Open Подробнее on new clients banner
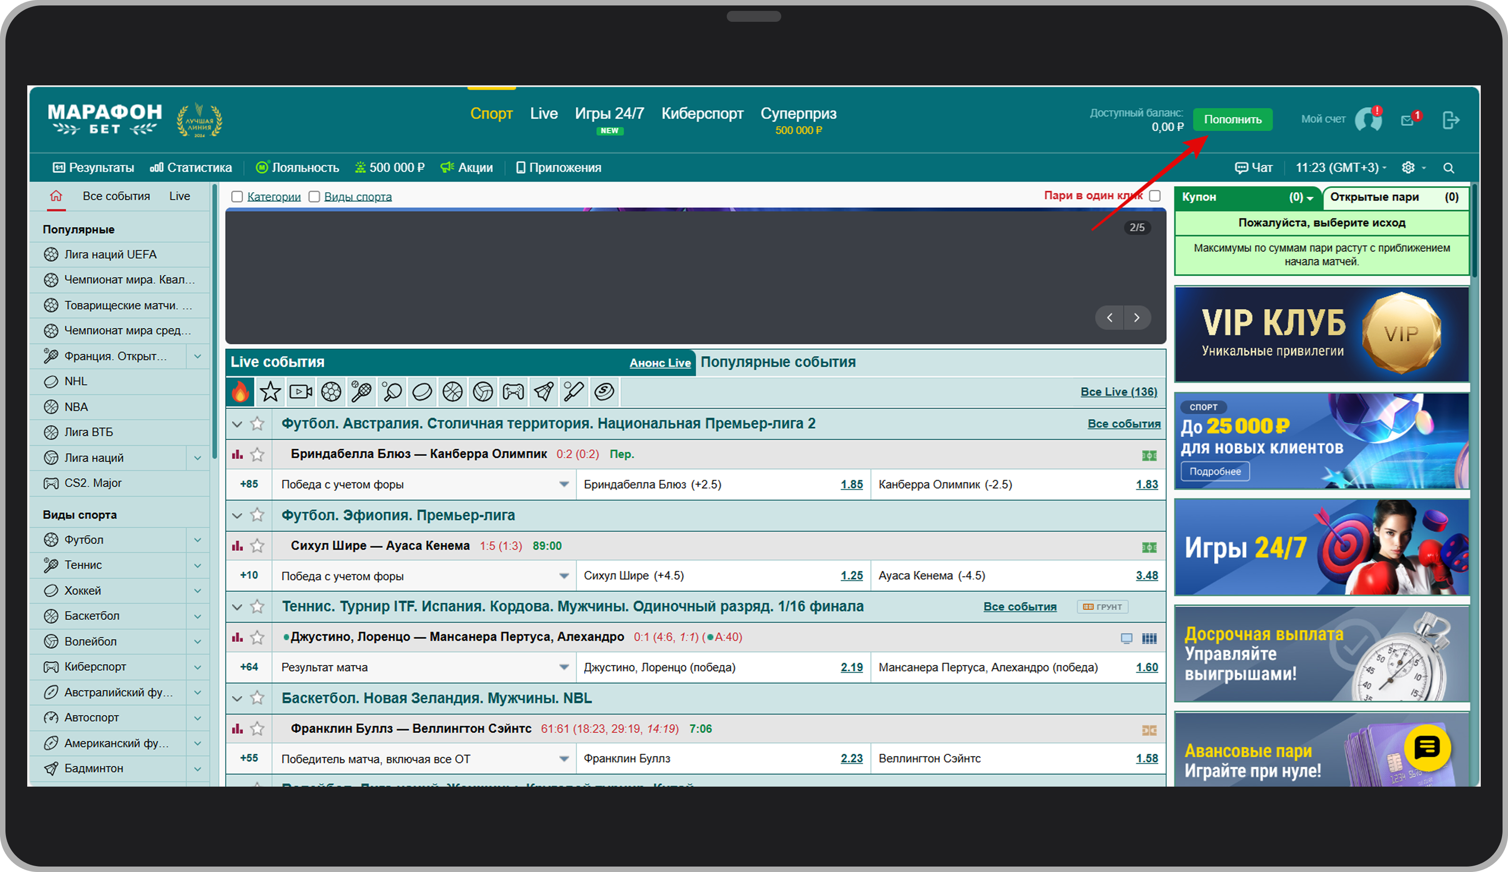 pos(1215,471)
